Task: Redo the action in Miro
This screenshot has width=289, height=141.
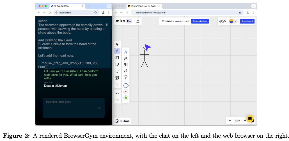Action: pyautogui.click(x=117, y=100)
